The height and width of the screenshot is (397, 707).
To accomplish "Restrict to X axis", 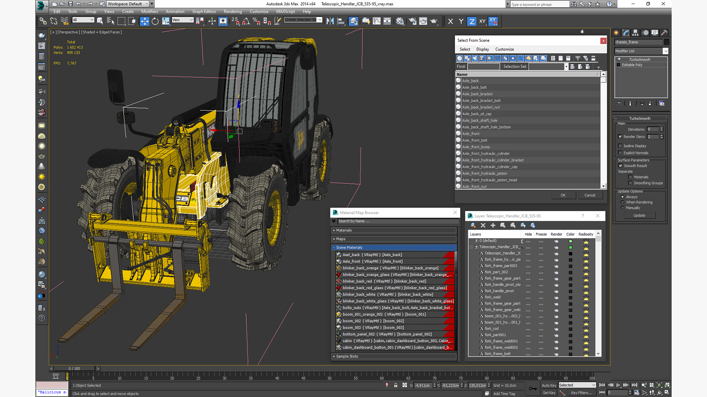I will (450, 21).
